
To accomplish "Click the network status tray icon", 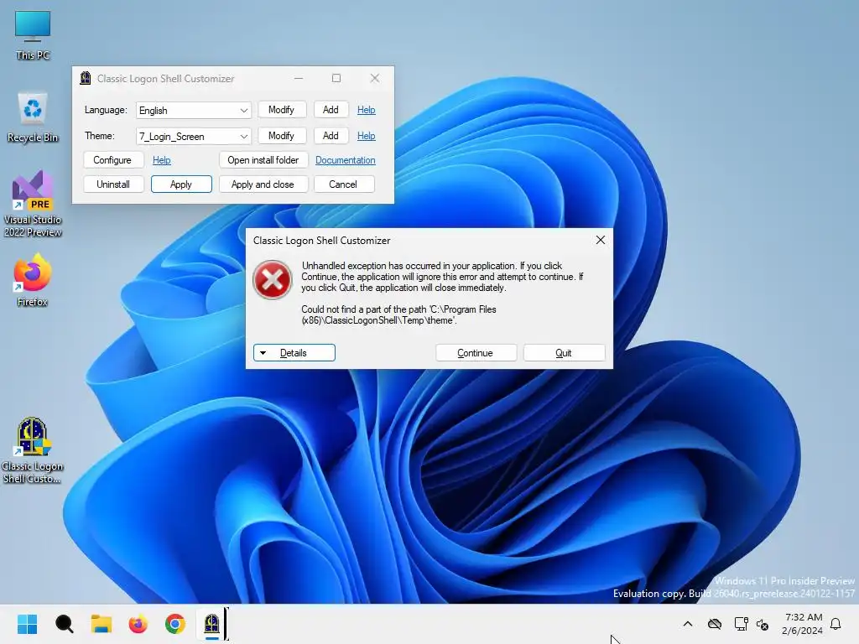I will 741,624.
